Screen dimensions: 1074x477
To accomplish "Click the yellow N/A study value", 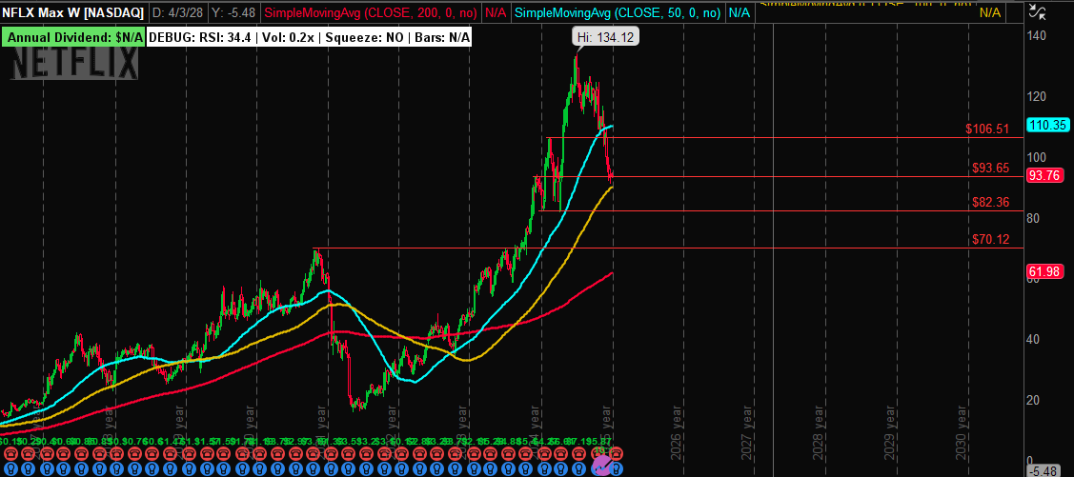I will point(989,12).
